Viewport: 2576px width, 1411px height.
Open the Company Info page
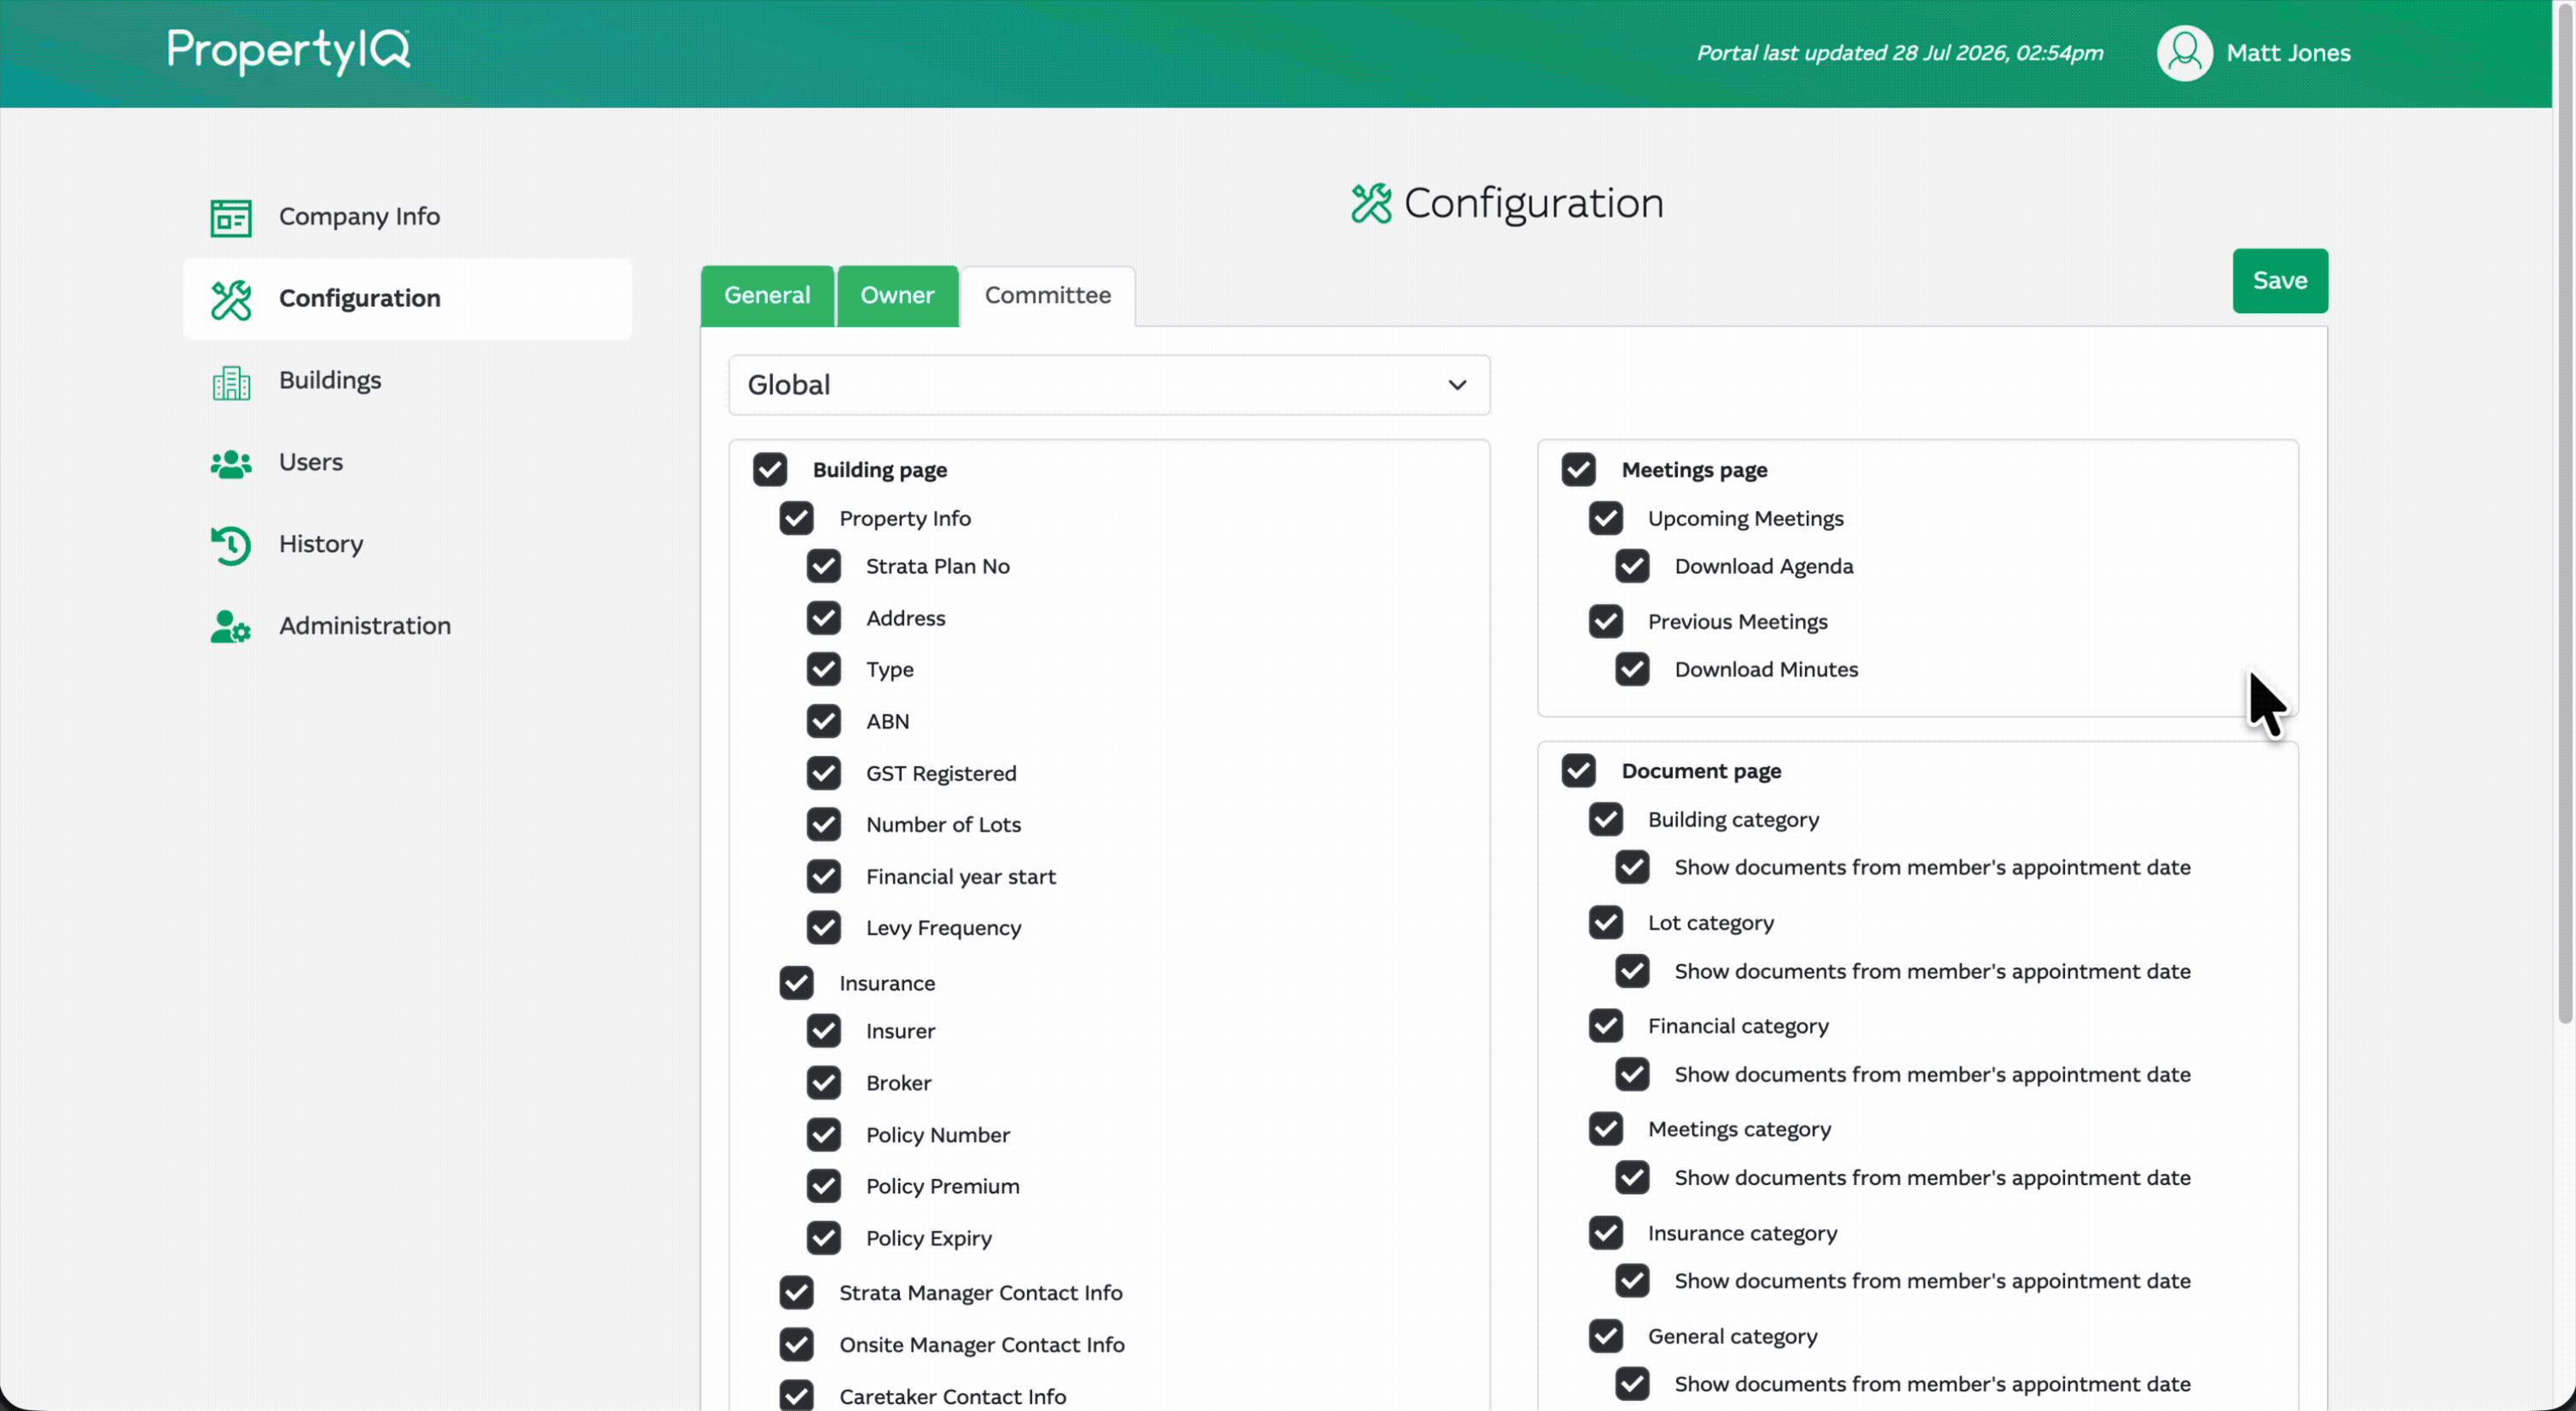[x=408, y=217]
